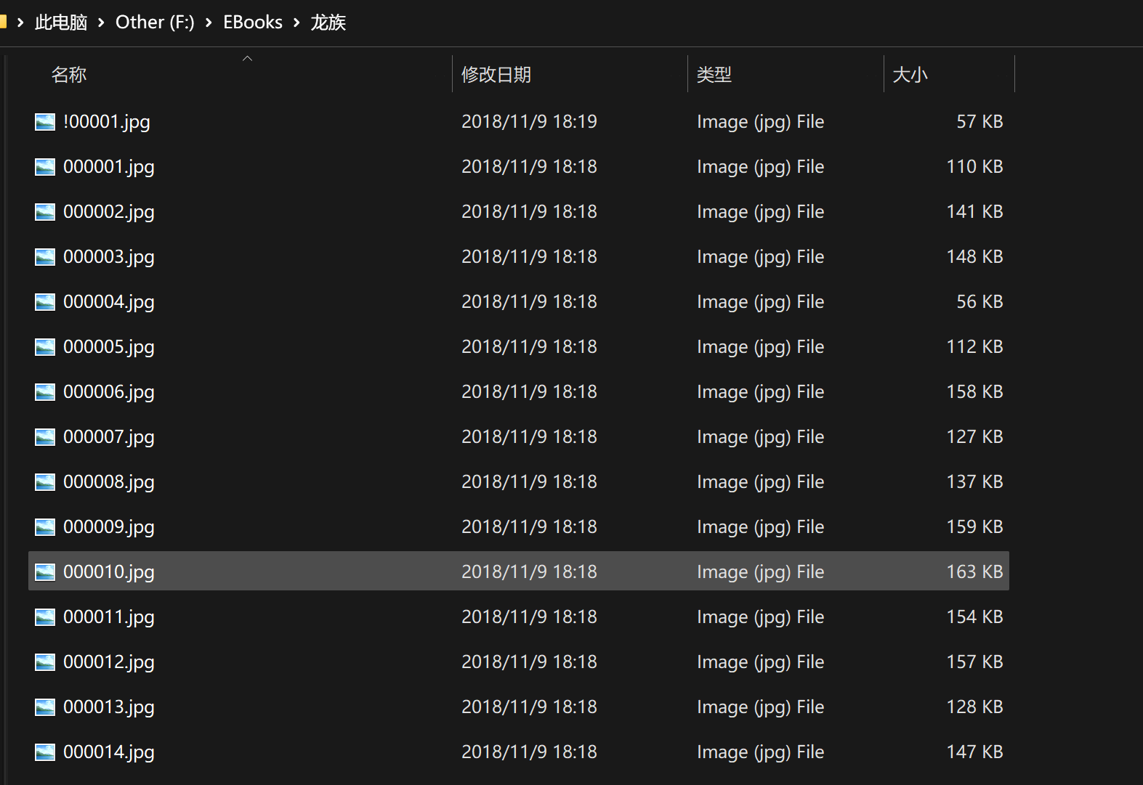This screenshot has height=785, width=1143.
Task: Select the thumbnail icon for 000006.jpg
Action: pyautogui.click(x=45, y=392)
